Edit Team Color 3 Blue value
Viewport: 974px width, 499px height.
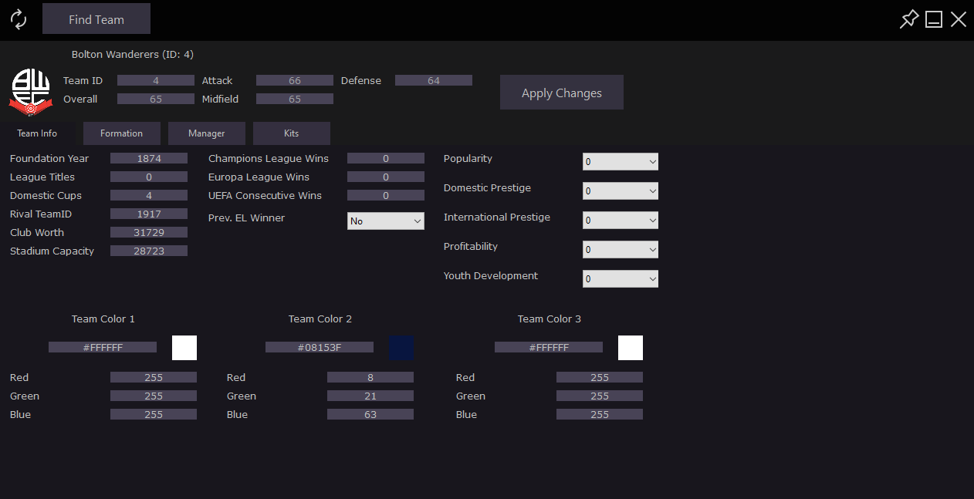[x=600, y=414]
